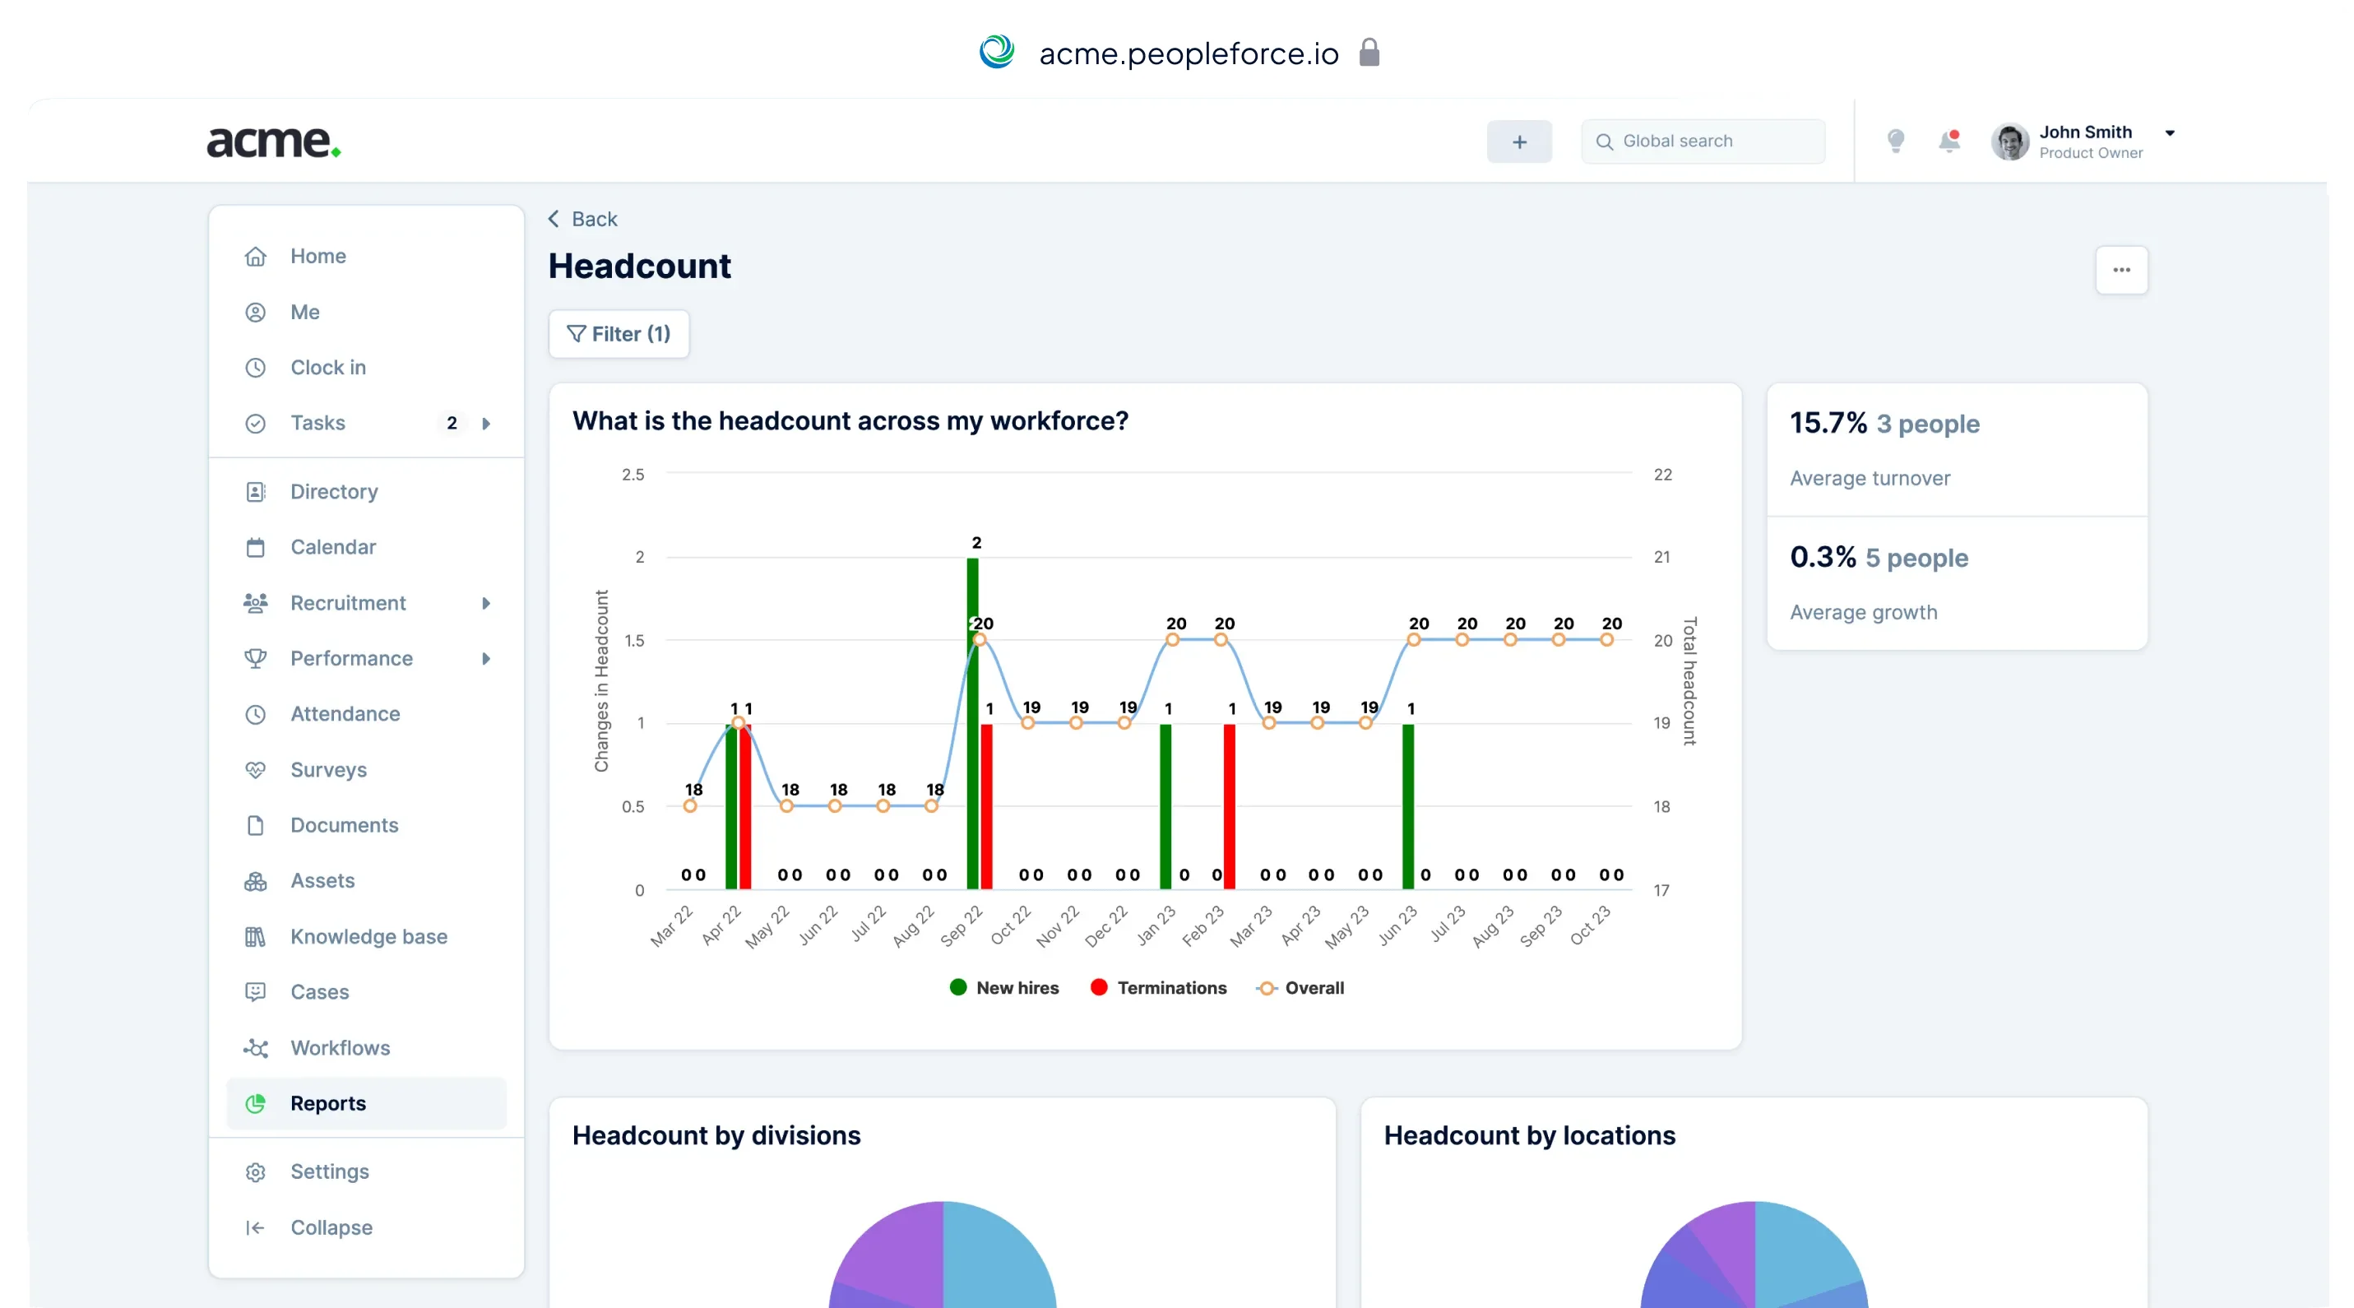Open the Attendance section

pyautogui.click(x=345, y=714)
